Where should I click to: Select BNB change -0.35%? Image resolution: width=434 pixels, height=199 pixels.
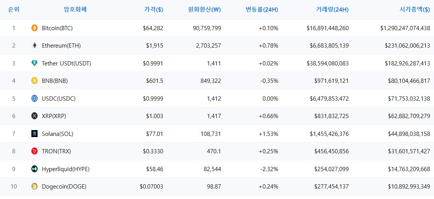(x=269, y=81)
